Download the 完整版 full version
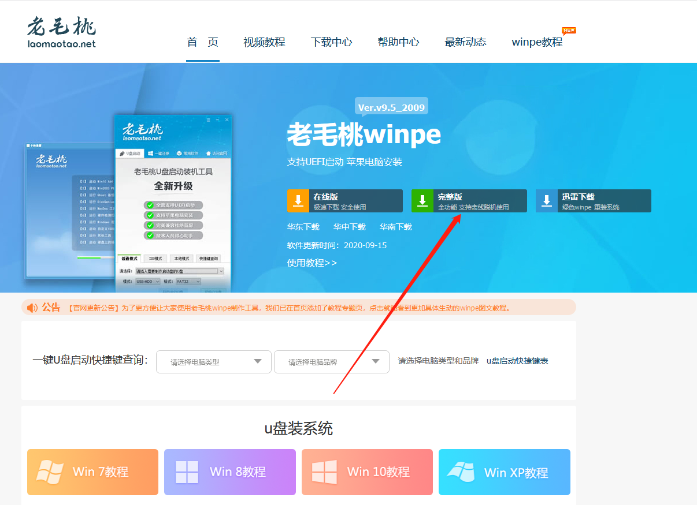This screenshot has height=505, width=697. (x=469, y=201)
